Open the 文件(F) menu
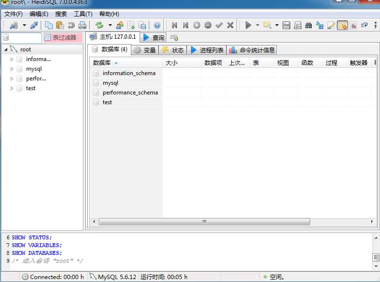This screenshot has height=282, width=380. point(14,14)
